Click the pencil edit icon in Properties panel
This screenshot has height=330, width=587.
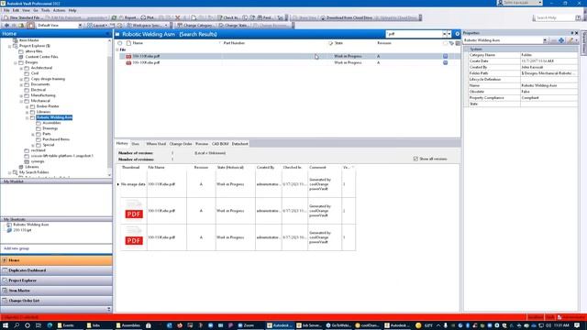(x=570, y=40)
